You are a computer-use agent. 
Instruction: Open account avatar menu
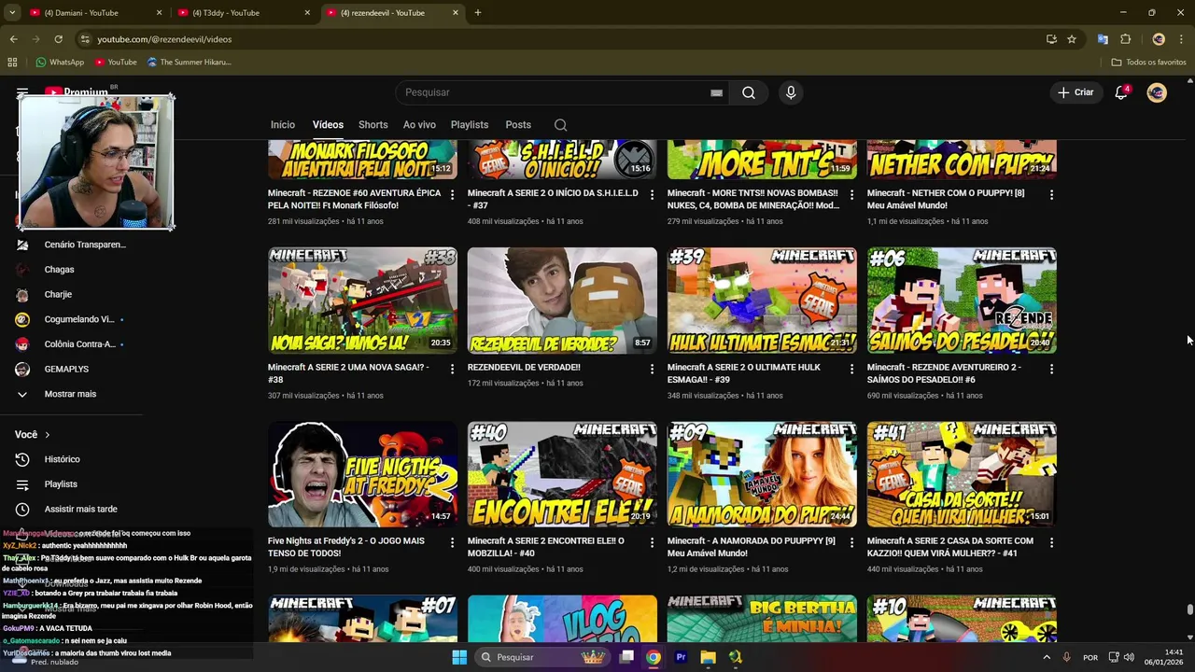click(x=1157, y=92)
